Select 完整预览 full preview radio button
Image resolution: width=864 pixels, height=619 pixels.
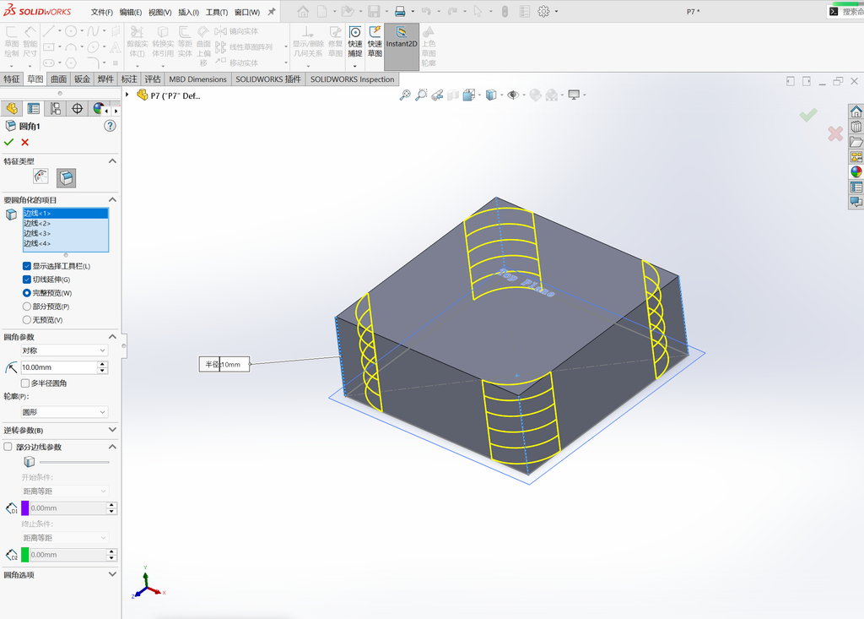26,293
